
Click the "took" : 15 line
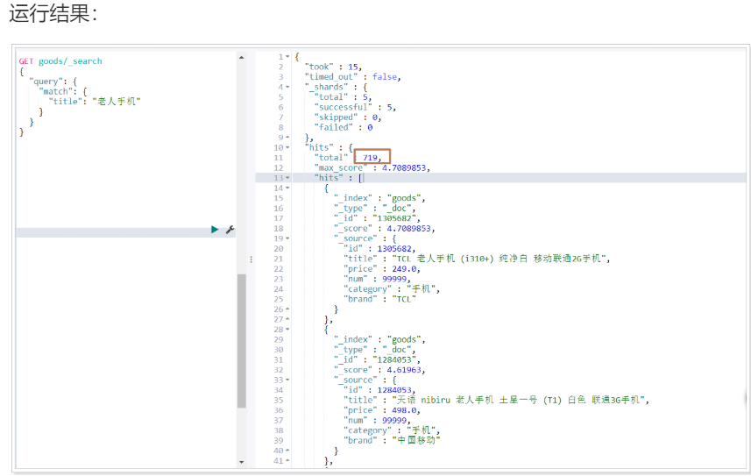(x=333, y=67)
